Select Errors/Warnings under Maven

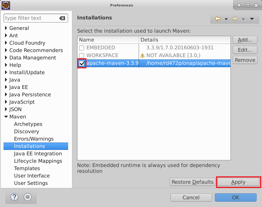pos(34,139)
